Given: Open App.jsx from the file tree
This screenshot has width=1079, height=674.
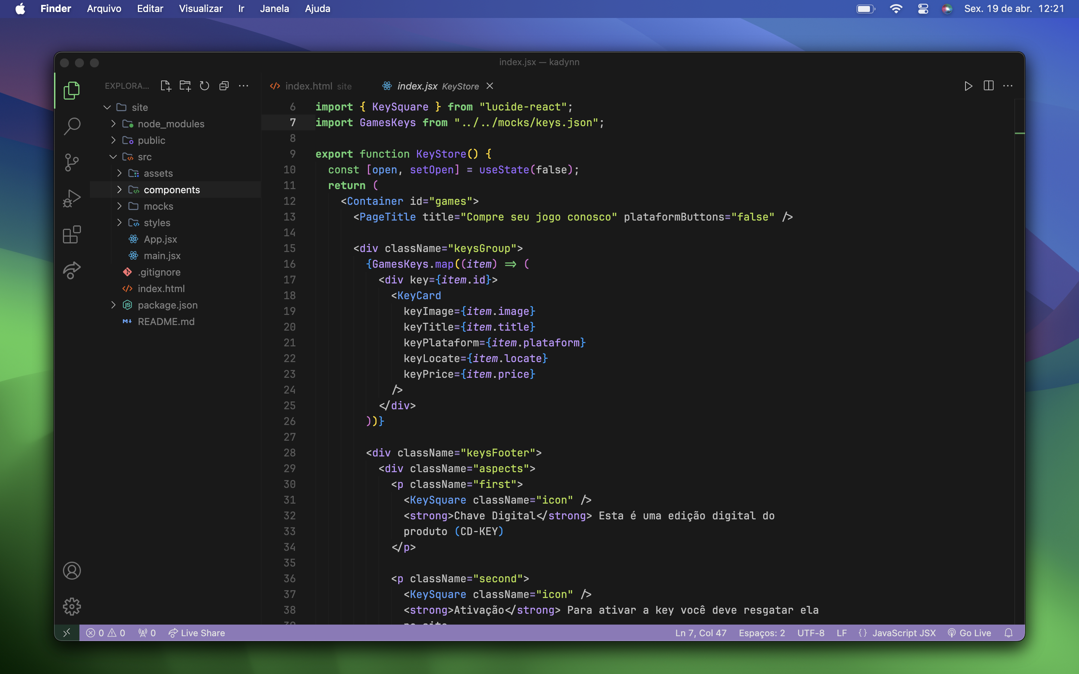Looking at the screenshot, I should pyautogui.click(x=160, y=239).
